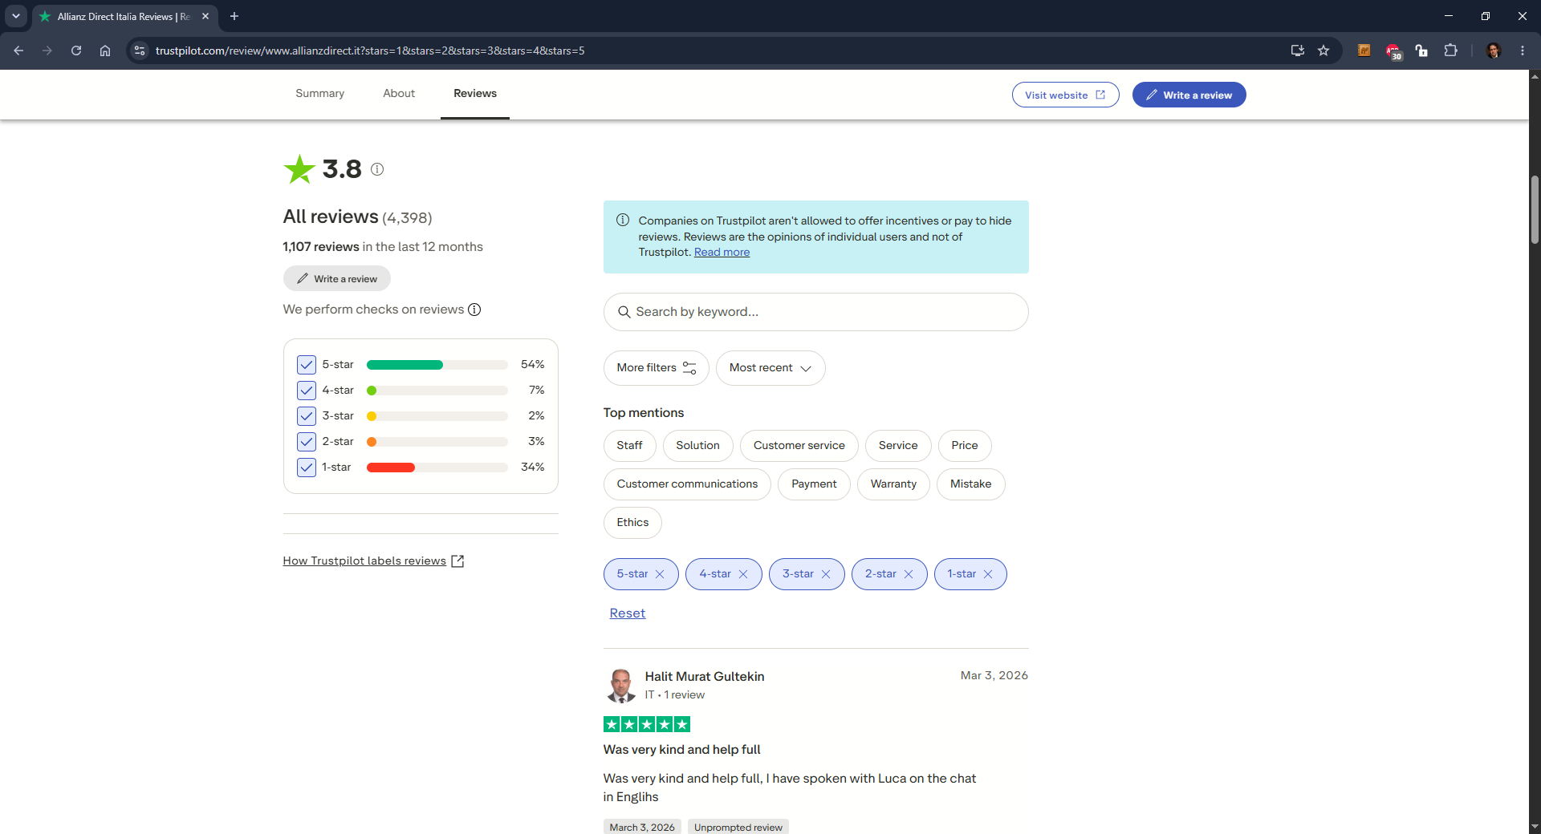Click the gray Write a review button
1541x834 pixels.
(337, 278)
